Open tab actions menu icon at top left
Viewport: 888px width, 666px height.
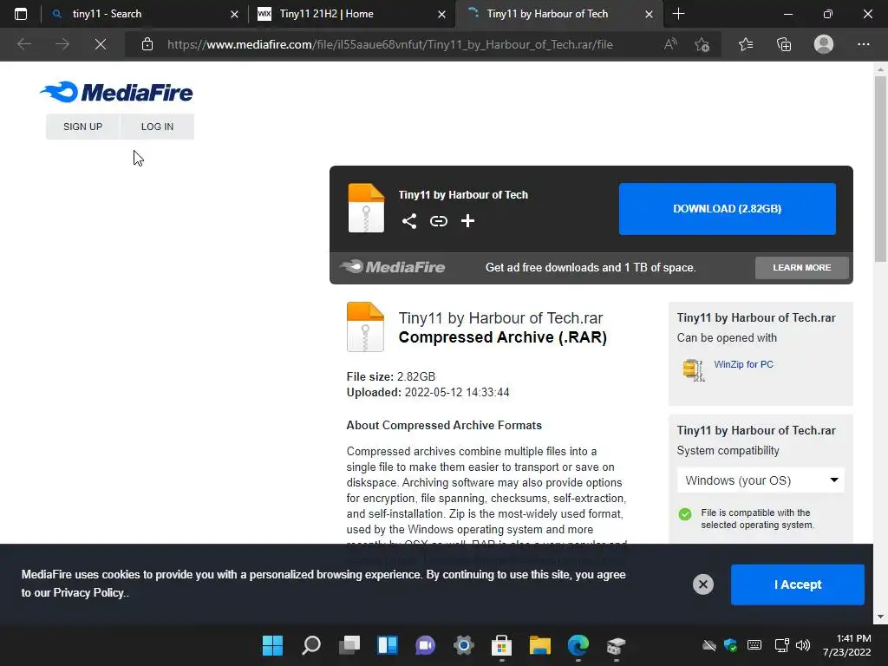[x=21, y=14]
